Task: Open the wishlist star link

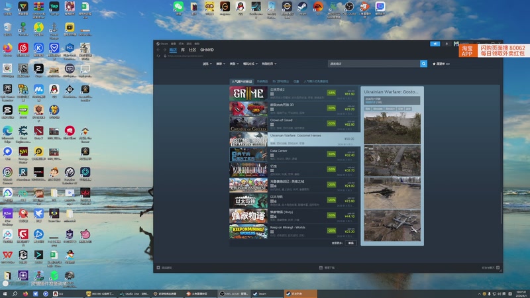Action: (x=441, y=64)
